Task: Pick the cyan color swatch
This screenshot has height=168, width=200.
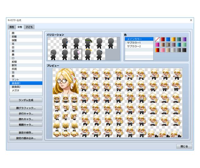Action: pos(179,45)
